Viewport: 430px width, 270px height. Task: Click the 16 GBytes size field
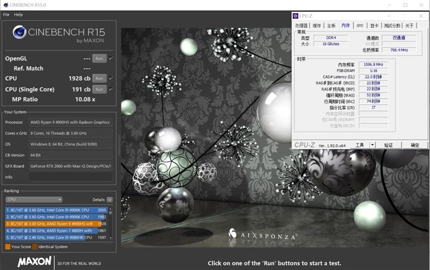click(331, 44)
